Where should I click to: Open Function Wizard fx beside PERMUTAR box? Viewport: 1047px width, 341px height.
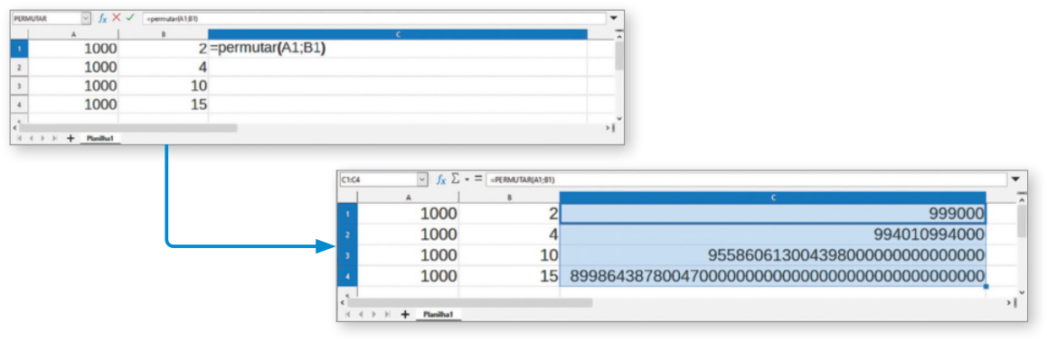103,19
